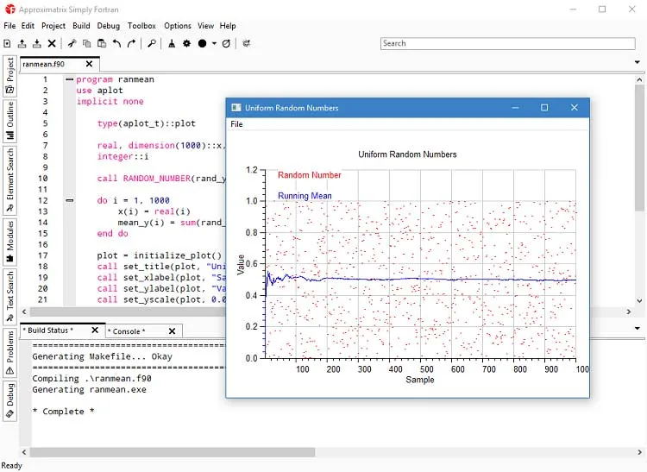Click the Search input field
647x472 pixels.
pyautogui.click(x=507, y=43)
